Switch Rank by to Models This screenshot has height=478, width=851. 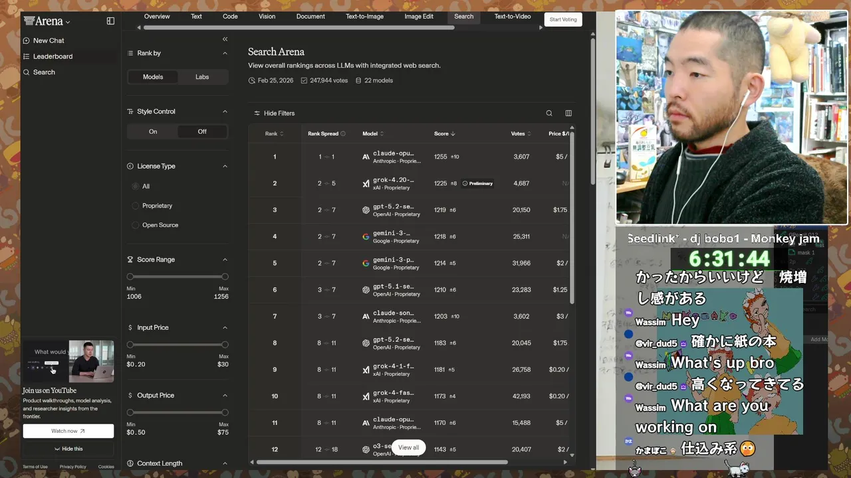153,77
